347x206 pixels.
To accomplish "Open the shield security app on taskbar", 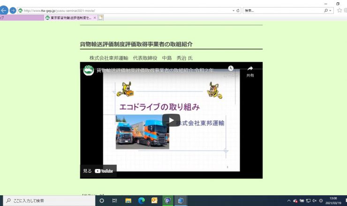I will click(x=168, y=201).
